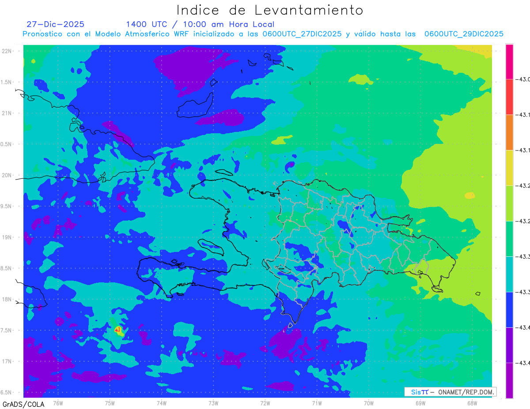Click the 17N latitude axis label

click(x=7, y=361)
